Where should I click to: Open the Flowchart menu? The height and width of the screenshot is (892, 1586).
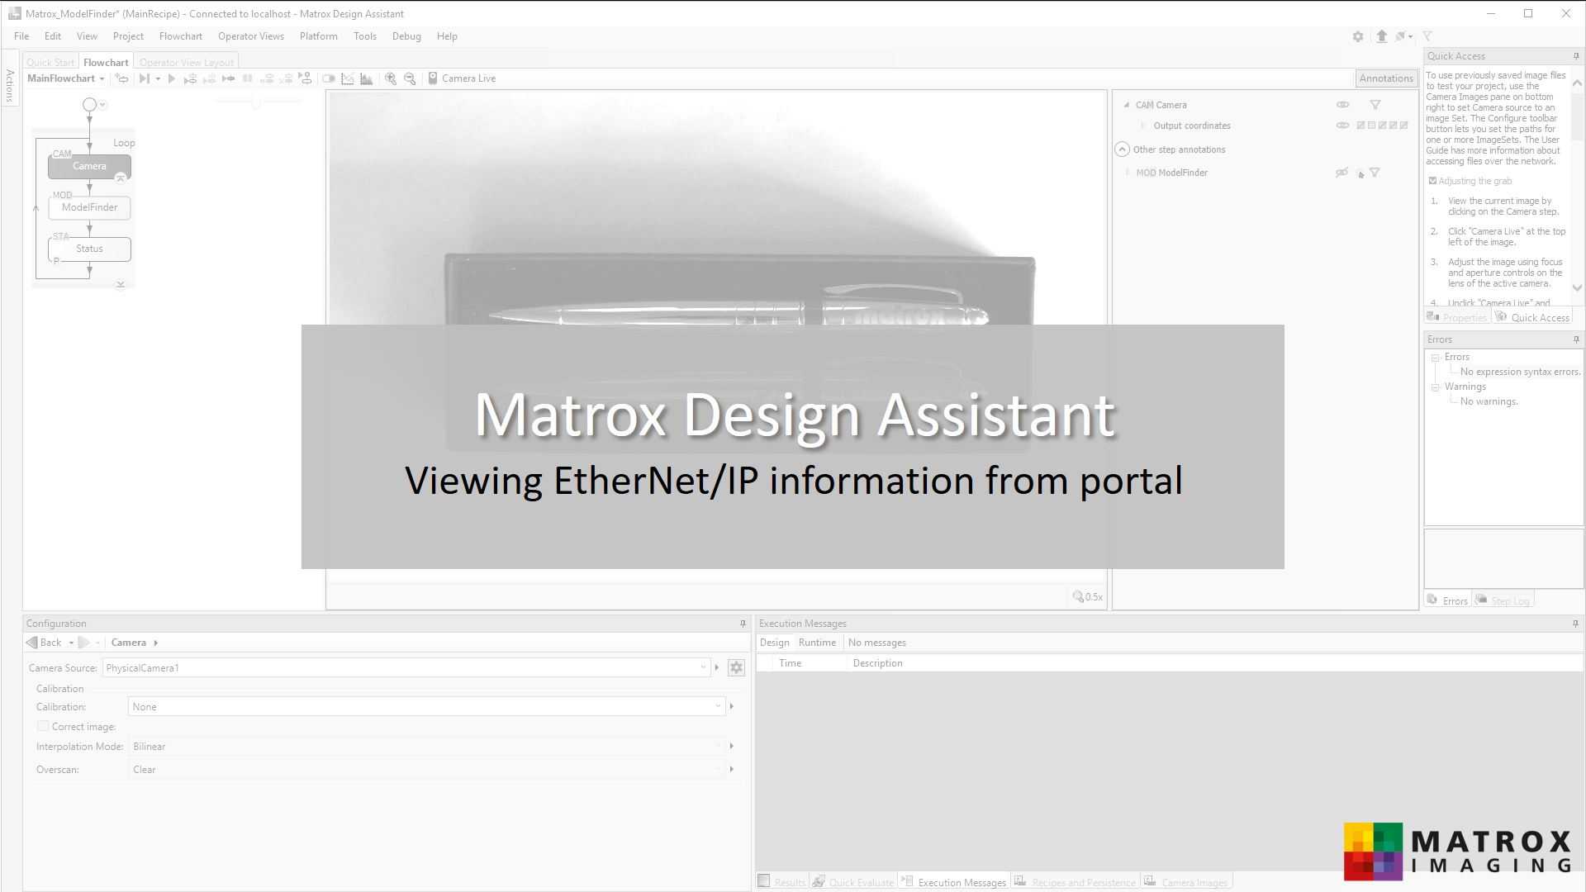181,36
